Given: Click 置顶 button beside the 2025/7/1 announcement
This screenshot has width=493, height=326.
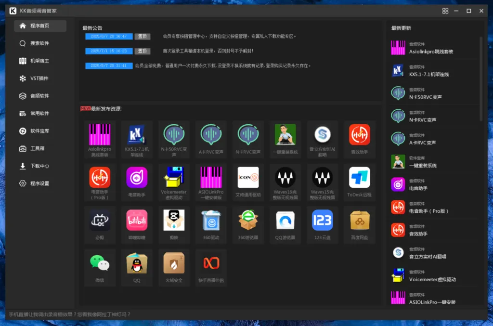Looking at the screenshot, I should pyautogui.click(x=143, y=51).
